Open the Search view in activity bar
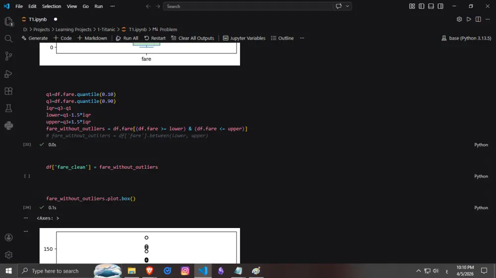This screenshot has height=278, width=496. coord(8,39)
